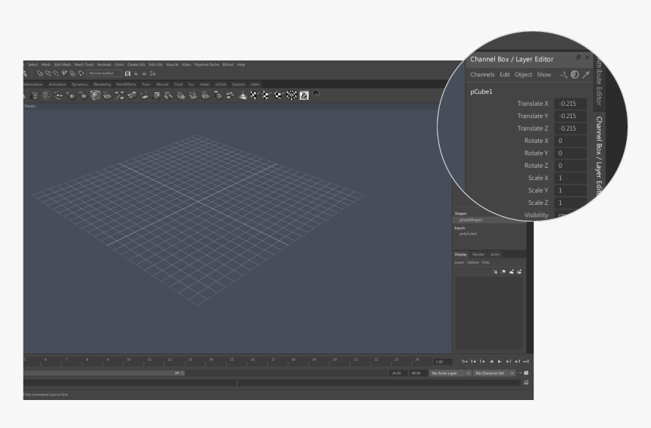
Task: Switch to Render layer tab
Action: [478, 254]
